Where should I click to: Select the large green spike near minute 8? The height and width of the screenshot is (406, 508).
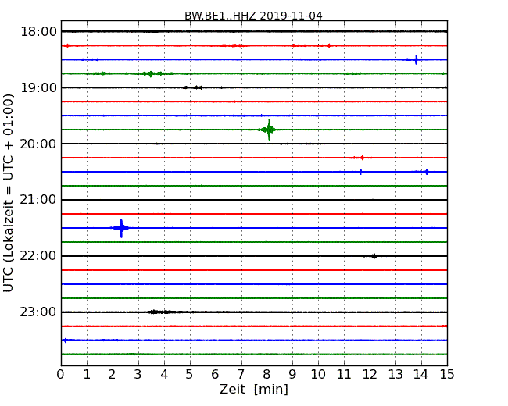click(x=268, y=130)
